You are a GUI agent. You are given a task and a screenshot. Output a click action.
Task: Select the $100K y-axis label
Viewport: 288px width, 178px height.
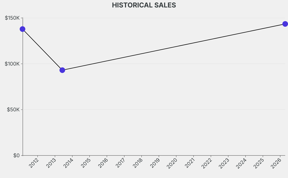point(12,64)
